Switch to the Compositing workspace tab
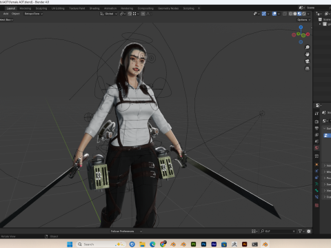 pos(146,8)
